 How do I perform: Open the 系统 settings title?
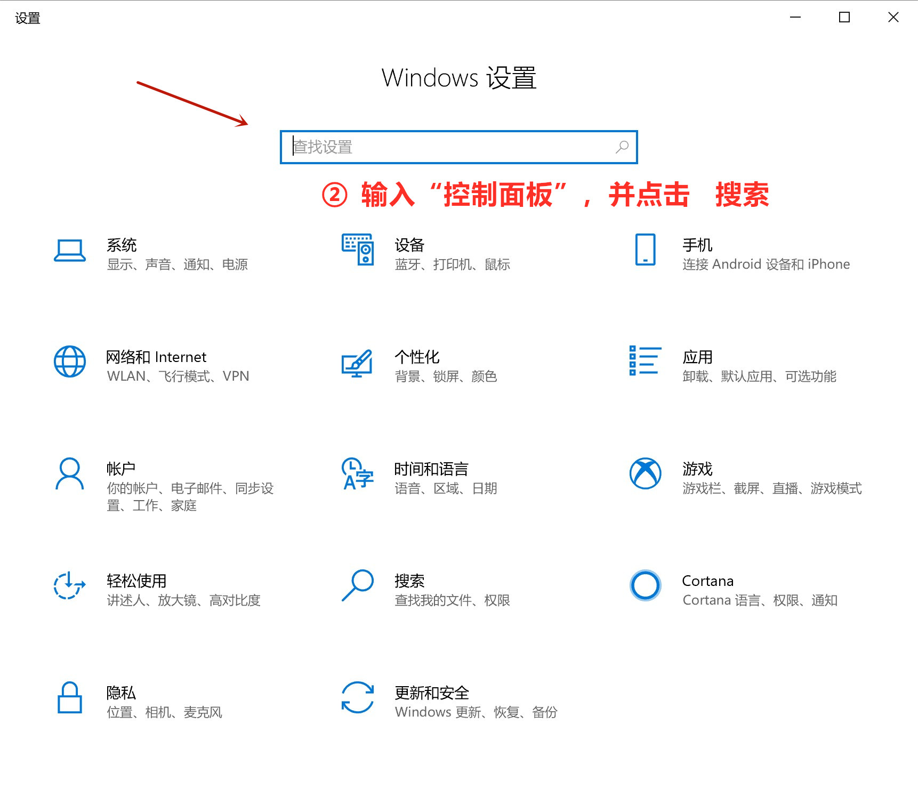click(x=122, y=245)
